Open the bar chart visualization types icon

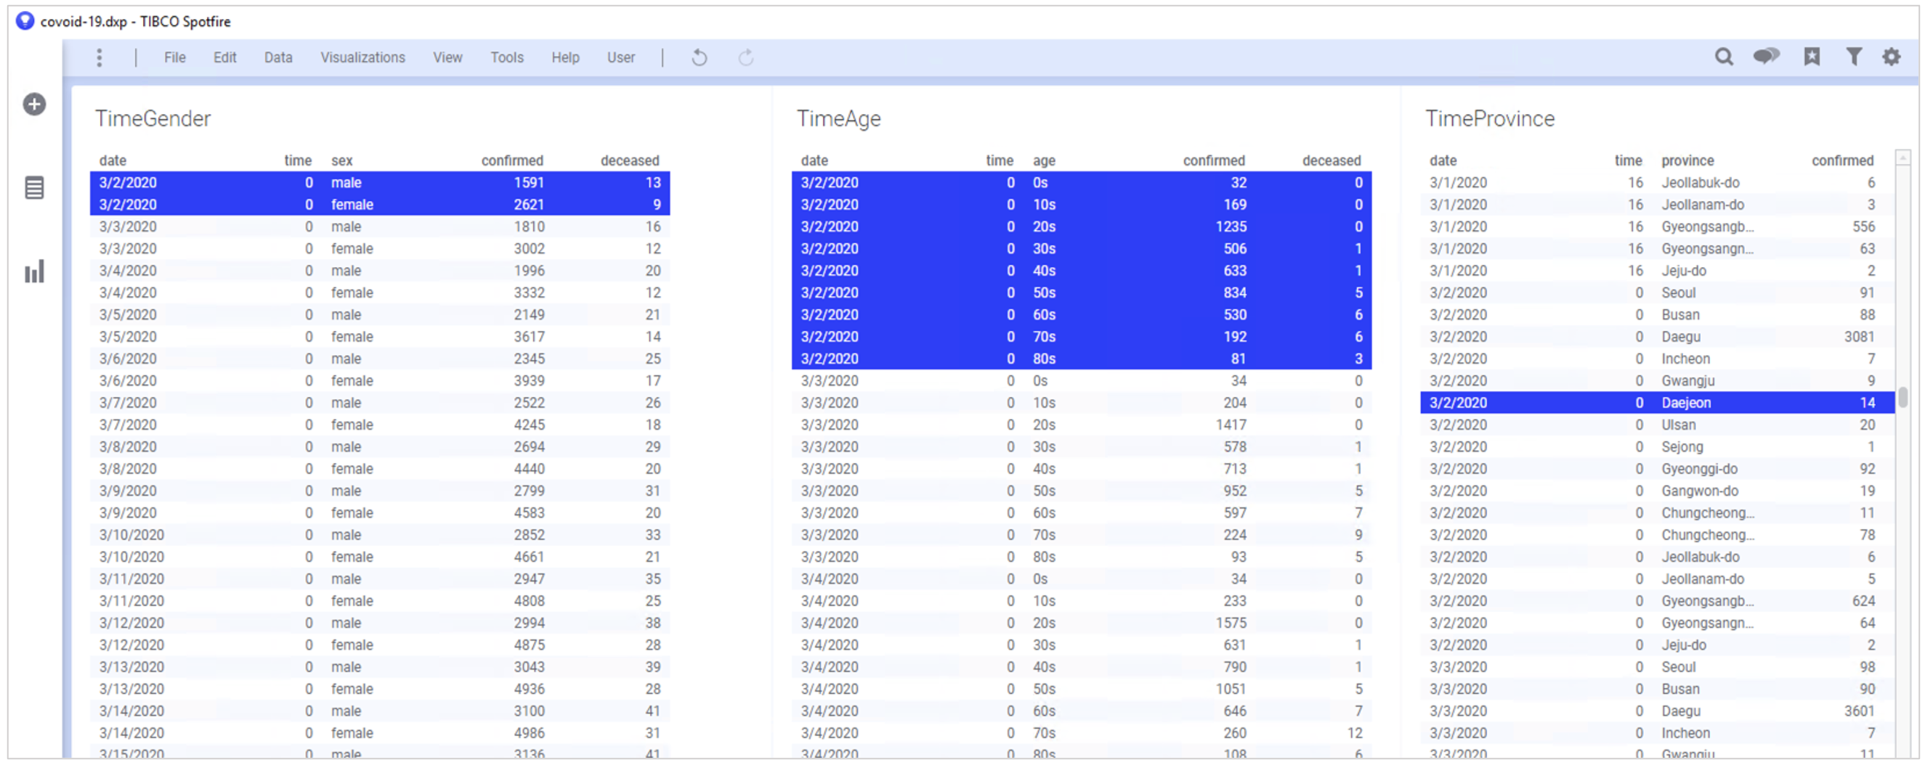[34, 271]
